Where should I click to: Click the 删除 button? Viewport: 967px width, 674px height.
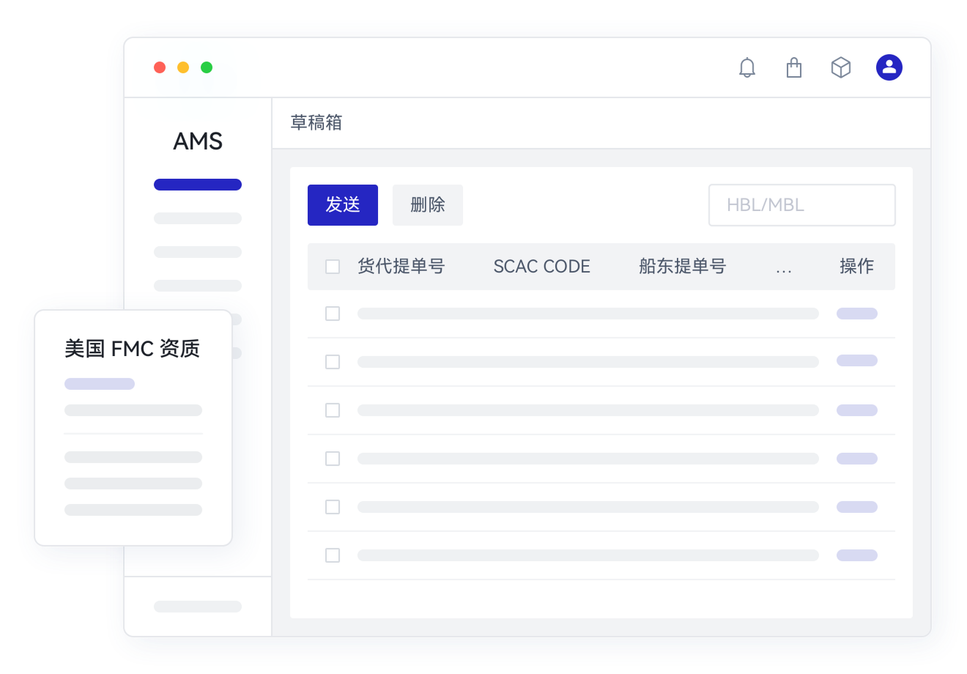click(428, 205)
